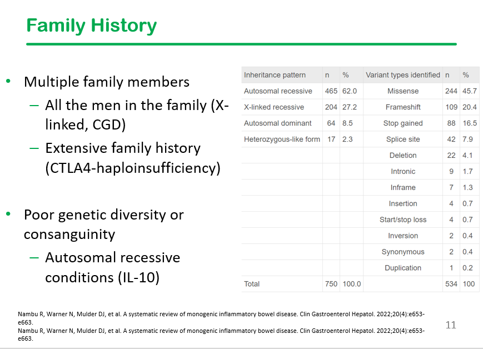Select the "Frameshift" variant cell
The image size is (483, 349).
(402, 107)
